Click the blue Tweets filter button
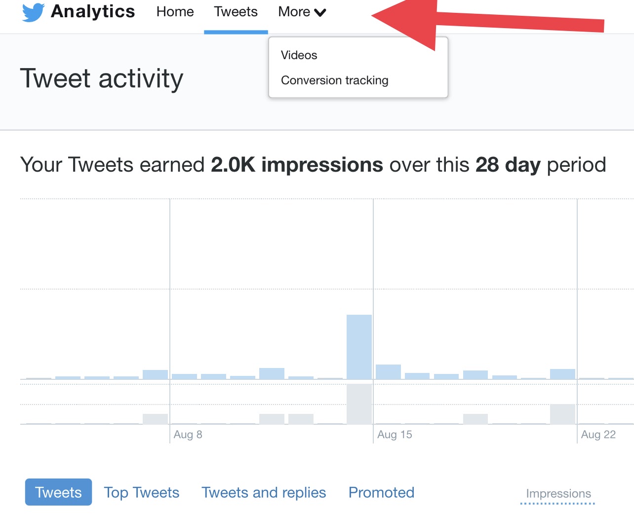 pyautogui.click(x=58, y=492)
